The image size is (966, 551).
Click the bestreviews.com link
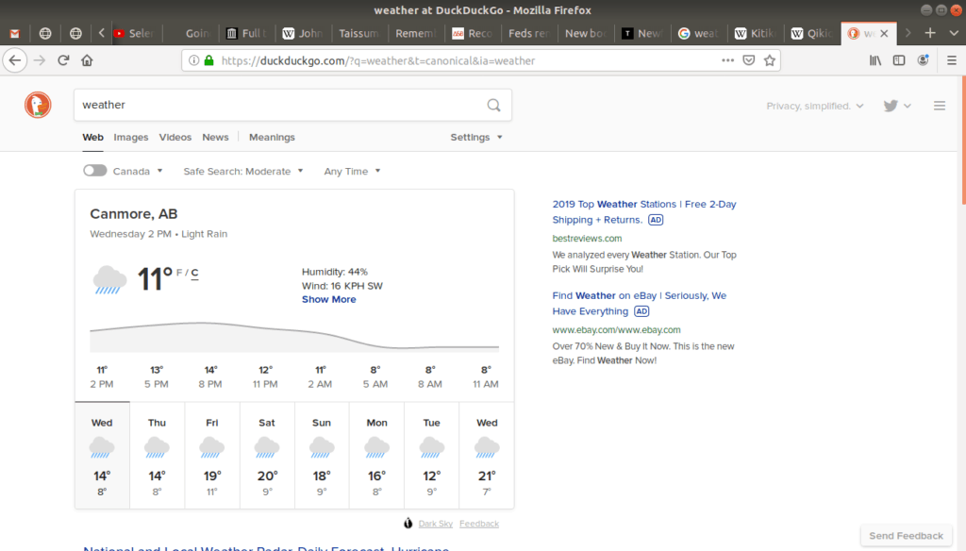pyautogui.click(x=587, y=239)
